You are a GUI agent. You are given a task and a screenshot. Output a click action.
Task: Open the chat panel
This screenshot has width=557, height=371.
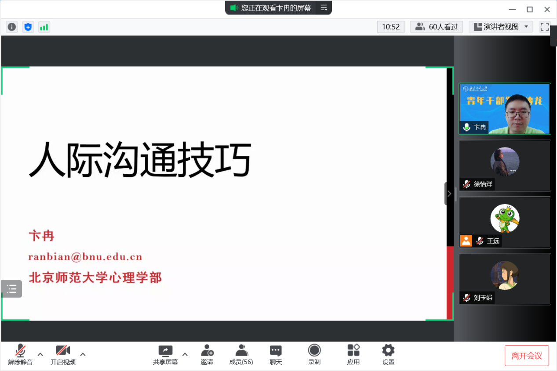(276, 355)
